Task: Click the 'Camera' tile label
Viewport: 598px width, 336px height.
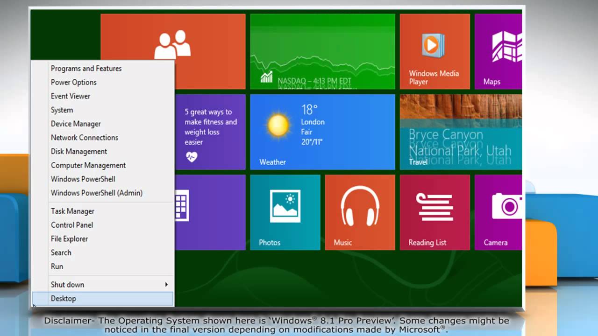Action: pyautogui.click(x=495, y=243)
